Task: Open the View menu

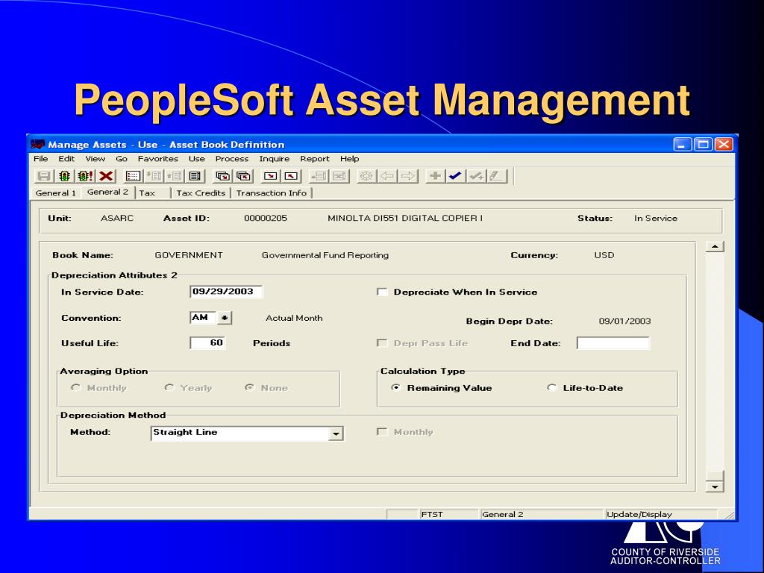Action: (95, 159)
